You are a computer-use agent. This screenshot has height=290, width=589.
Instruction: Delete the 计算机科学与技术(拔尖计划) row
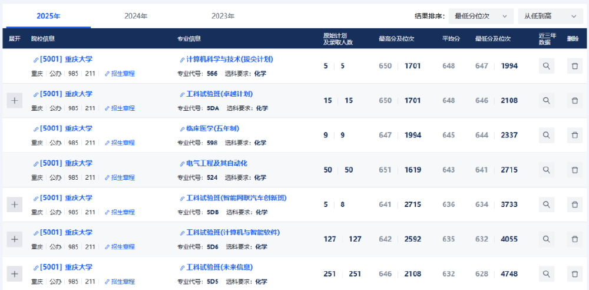pos(575,66)
